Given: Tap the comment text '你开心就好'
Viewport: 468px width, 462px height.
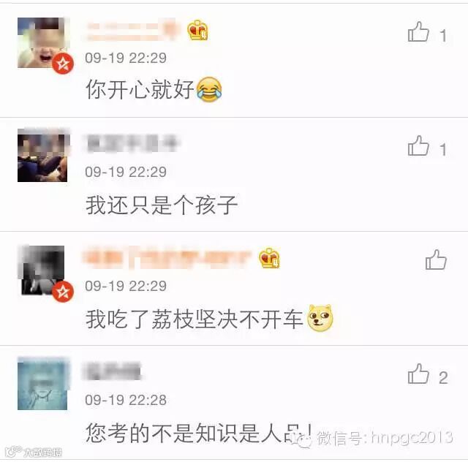Looking at the screenshot, I should click(140, 89).
